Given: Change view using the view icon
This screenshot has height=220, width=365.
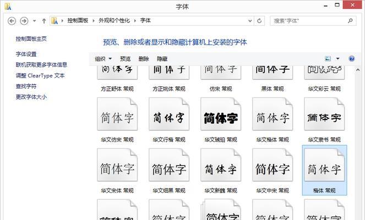Looking at the screenshot, I should (x=328, y=59).
